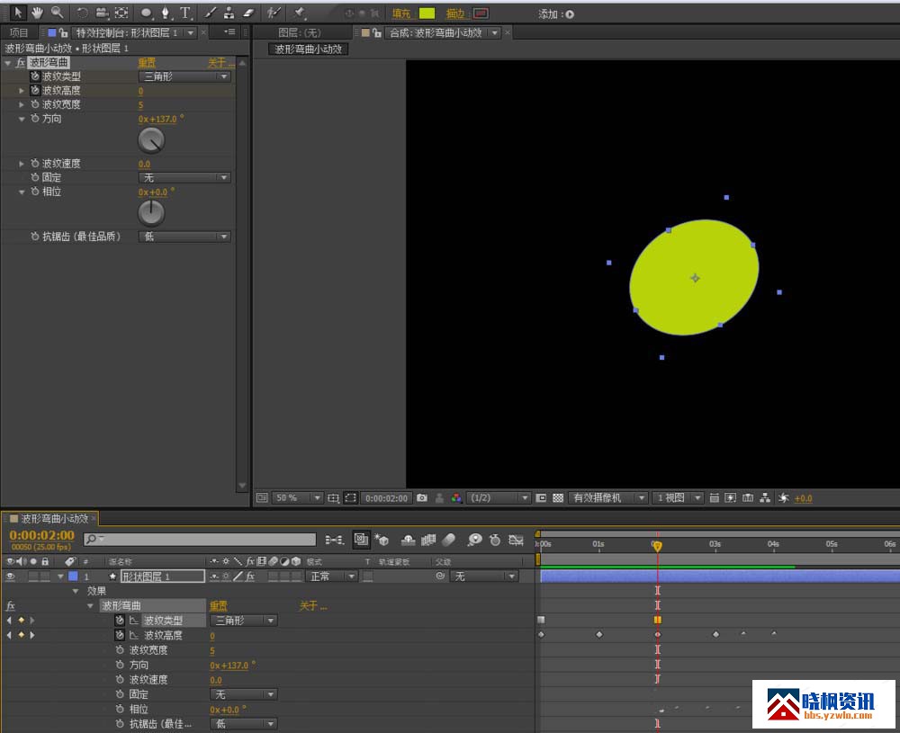900x733 pixels.
Task: Click draft 3D icon in timeline
Action: point(382,540)
